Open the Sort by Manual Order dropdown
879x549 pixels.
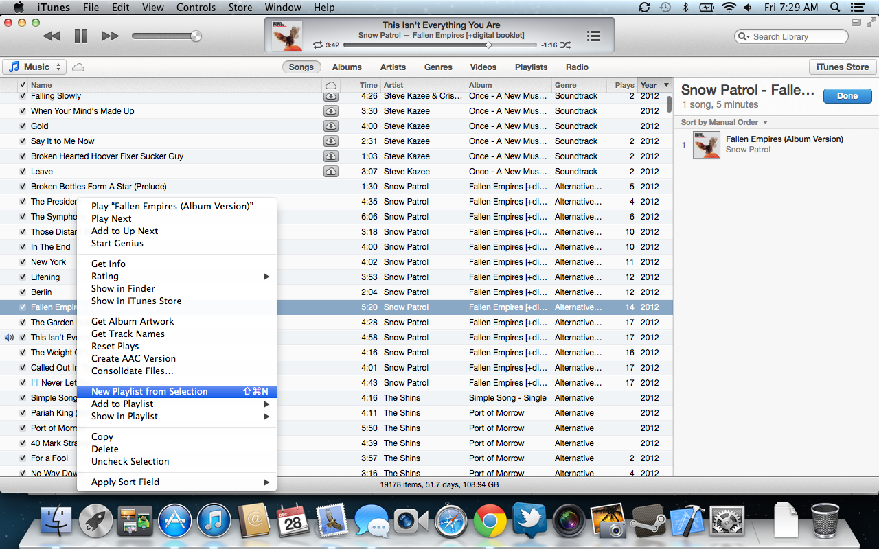coord(724,122)
